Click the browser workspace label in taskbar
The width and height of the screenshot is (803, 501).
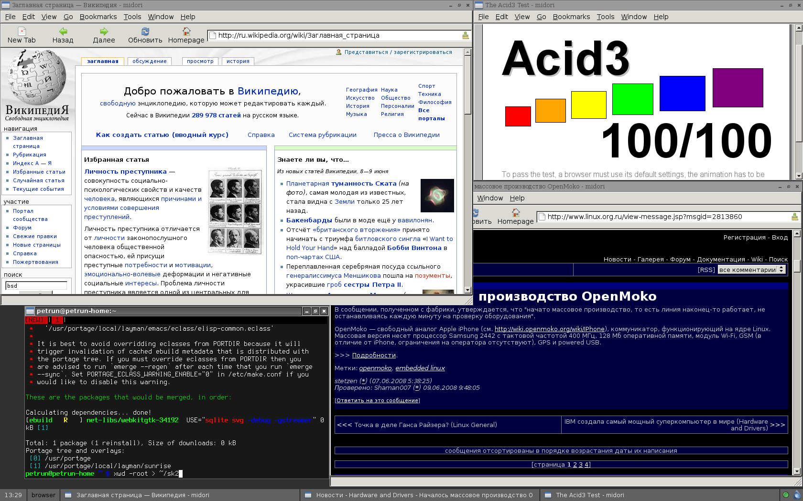coord(43,495)
